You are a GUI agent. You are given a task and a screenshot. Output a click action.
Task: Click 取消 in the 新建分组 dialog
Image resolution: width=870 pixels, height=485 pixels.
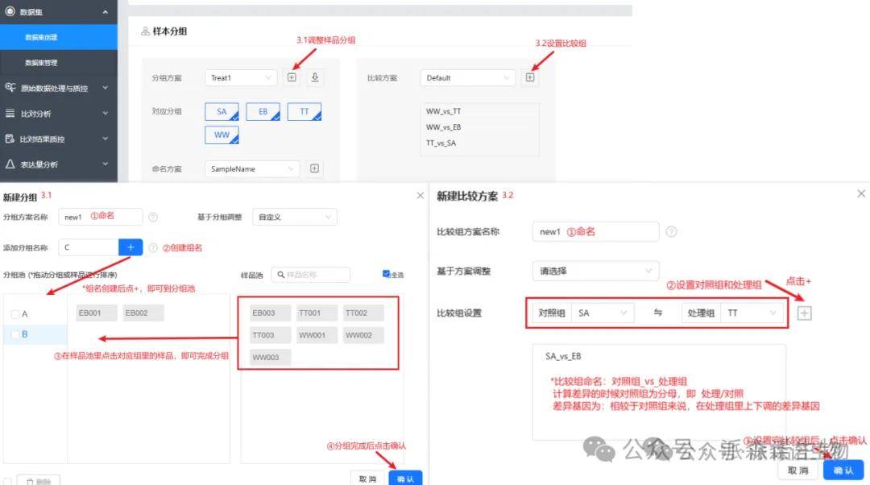tap(367, 479)
